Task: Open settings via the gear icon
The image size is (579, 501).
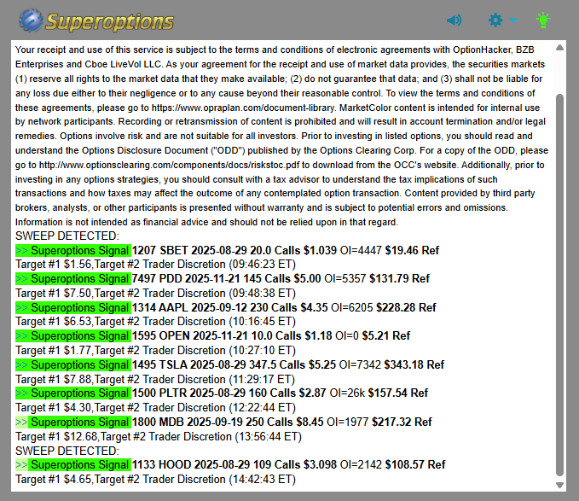Action: pos(495,20)
